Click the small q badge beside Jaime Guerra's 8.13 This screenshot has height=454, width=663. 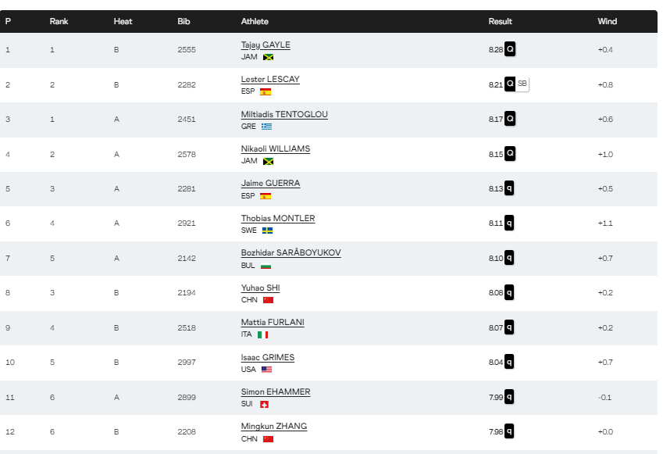tap(509, 188)
